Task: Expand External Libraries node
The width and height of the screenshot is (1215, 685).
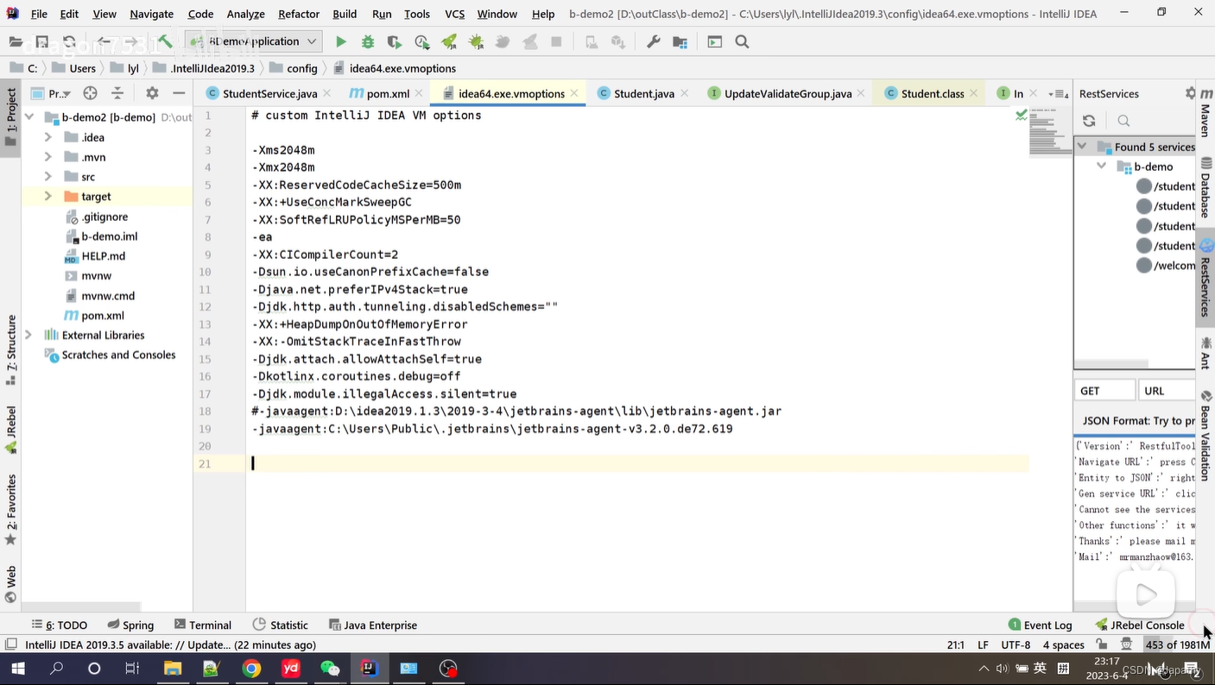Action: (29, 335)
